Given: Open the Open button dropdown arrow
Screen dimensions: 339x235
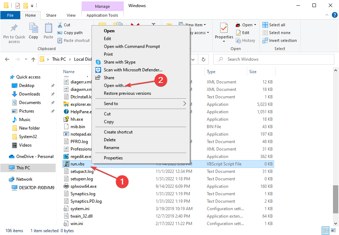Looking at the screenshot, I should coord(255,24).
